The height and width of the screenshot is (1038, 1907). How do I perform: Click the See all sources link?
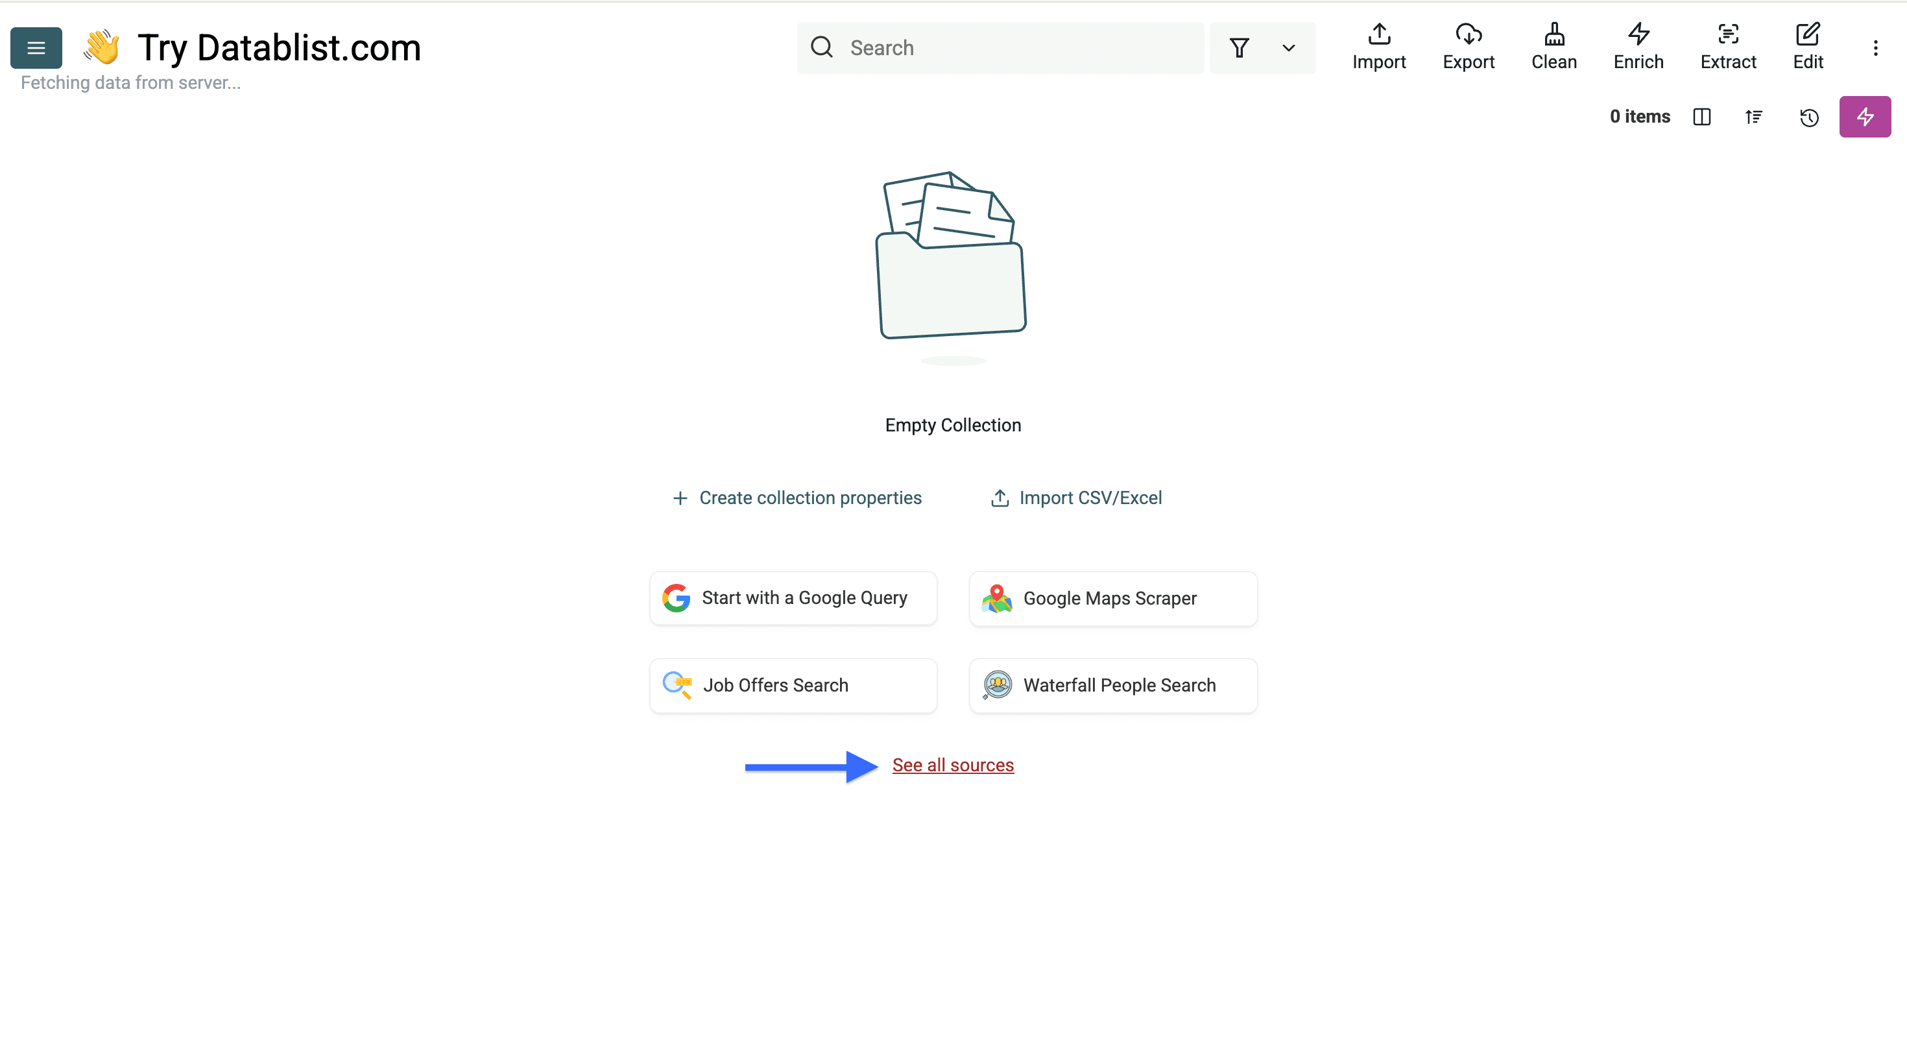tap(953, 765)
